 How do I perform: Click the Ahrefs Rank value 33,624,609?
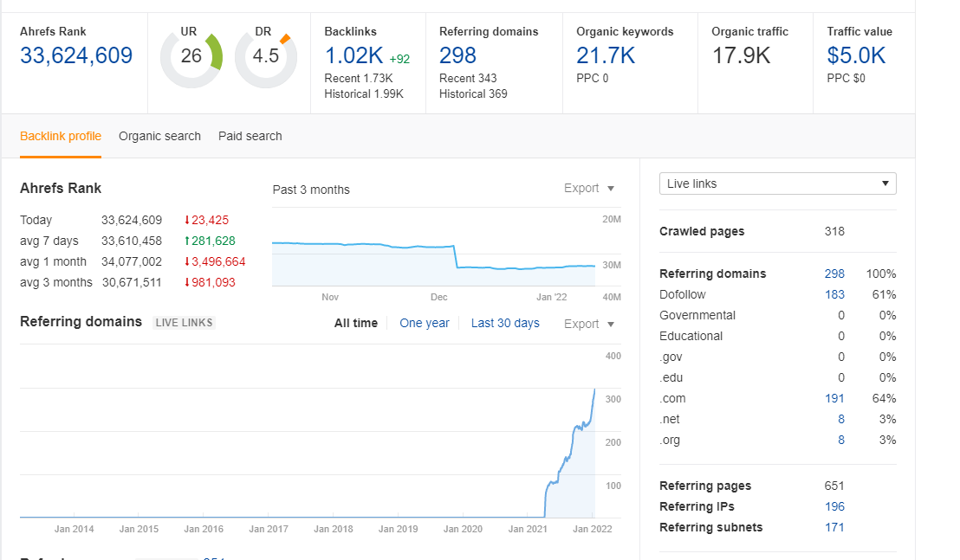point(76,55)
